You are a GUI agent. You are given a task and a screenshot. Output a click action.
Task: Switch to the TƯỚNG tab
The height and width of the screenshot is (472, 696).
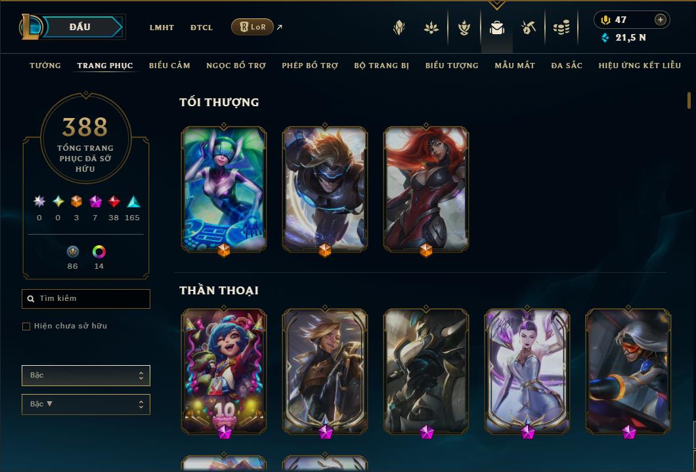[x=45, y=66]
